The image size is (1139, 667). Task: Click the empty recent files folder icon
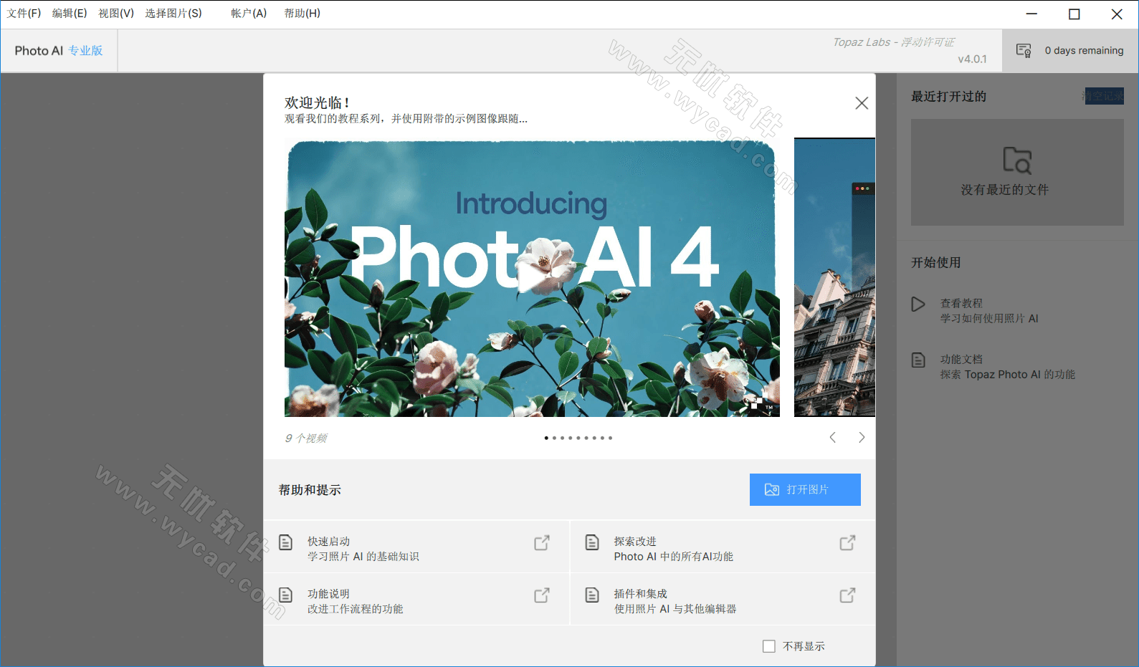1016,160
